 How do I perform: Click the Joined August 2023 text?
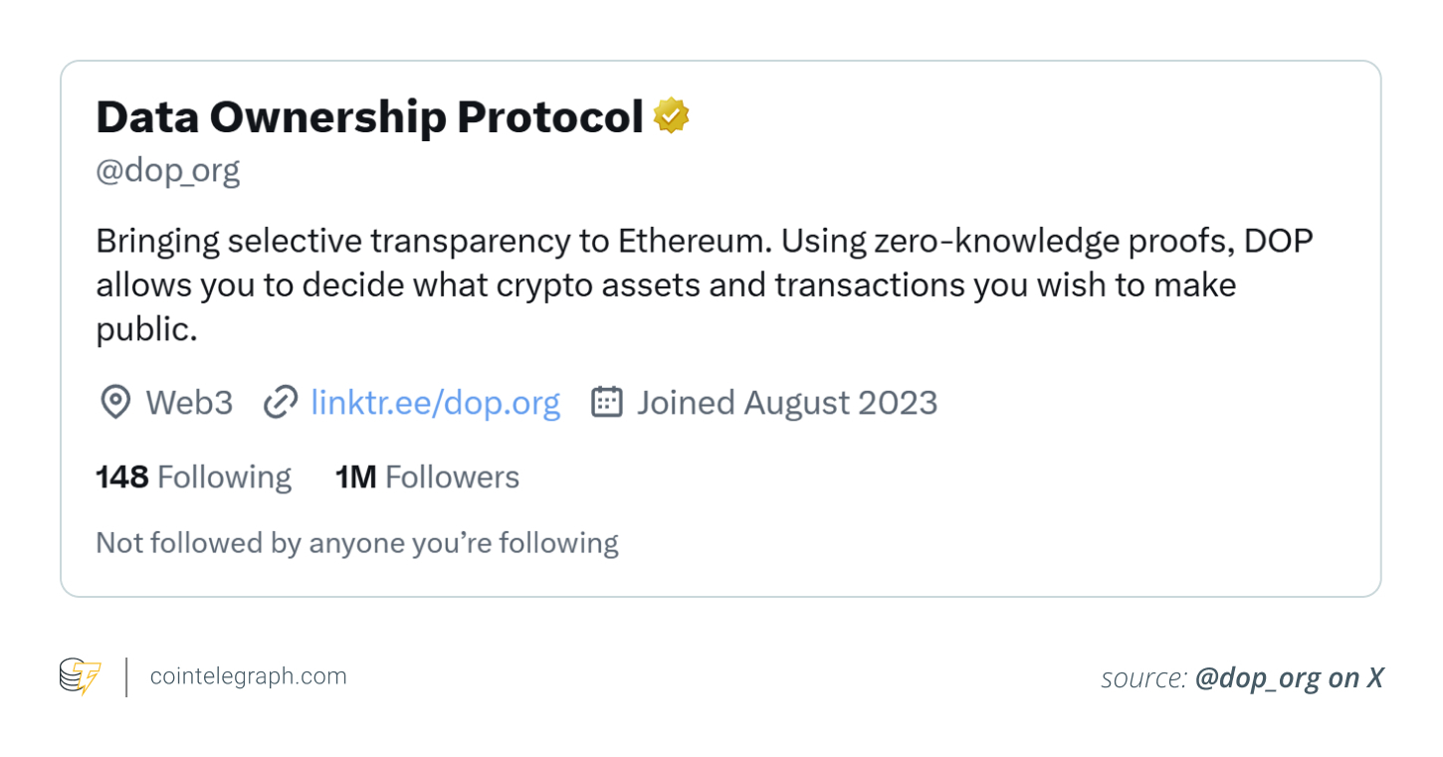tap(787, 403)
